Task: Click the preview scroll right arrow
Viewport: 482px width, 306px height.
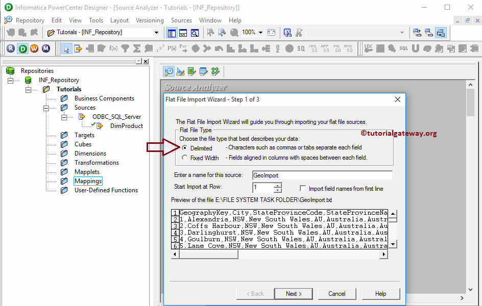Action: 383,254
